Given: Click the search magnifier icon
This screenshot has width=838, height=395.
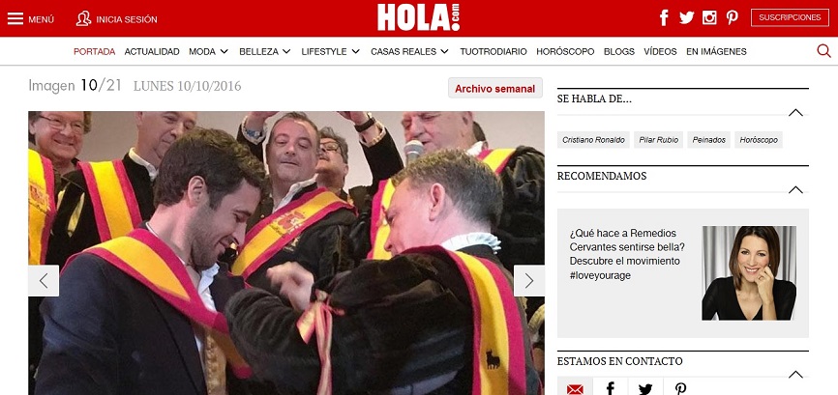Looking at the screenshot, I should coord(823,51).
